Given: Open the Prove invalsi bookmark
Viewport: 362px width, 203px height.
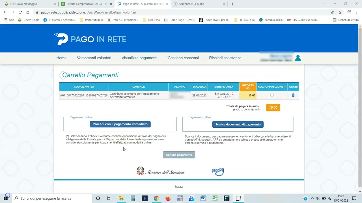Looking at the screenshot, I should [x=215, y=20].
